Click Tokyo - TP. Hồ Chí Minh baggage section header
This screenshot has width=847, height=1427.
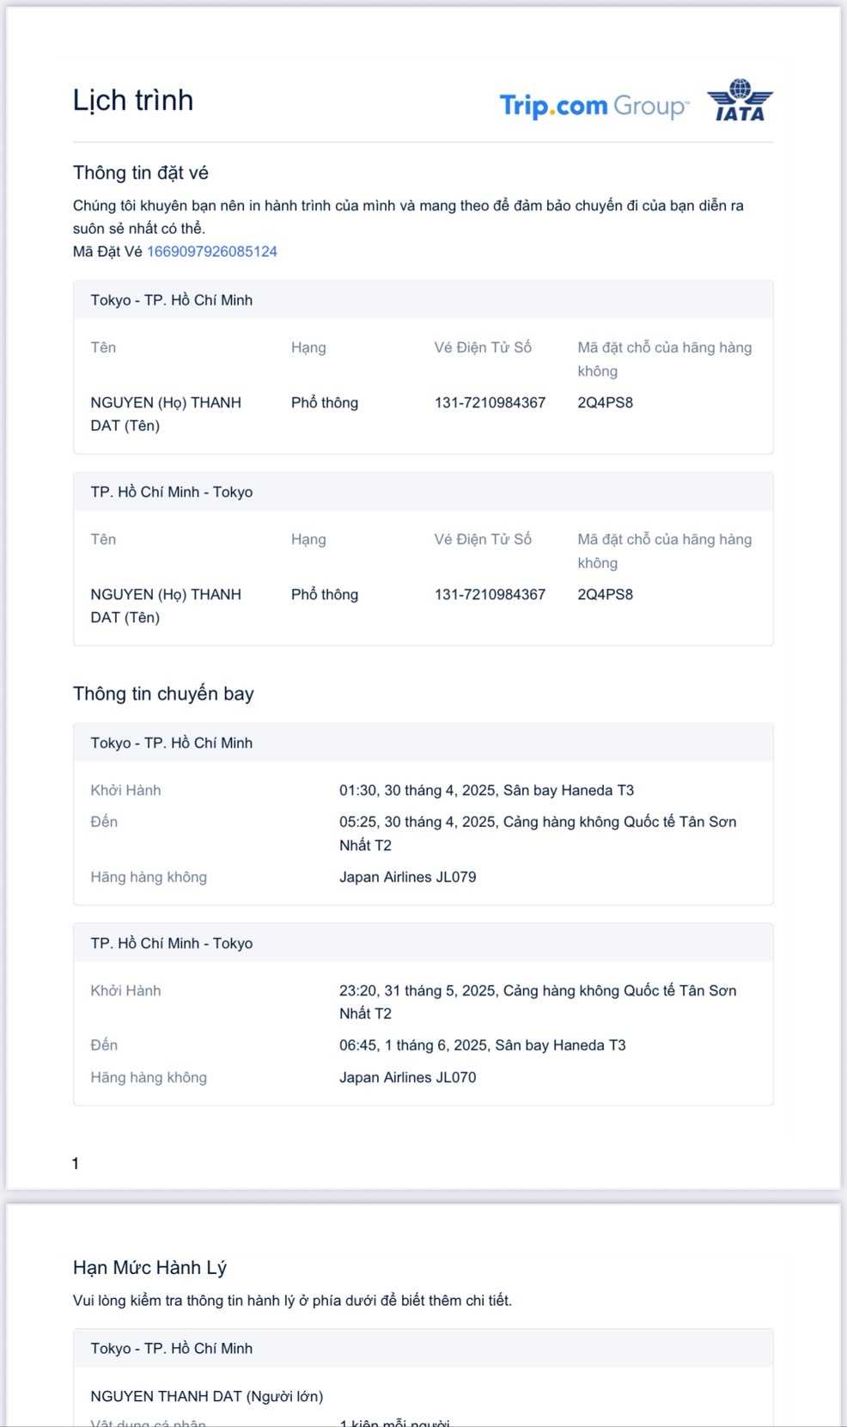click(172, 1348)
